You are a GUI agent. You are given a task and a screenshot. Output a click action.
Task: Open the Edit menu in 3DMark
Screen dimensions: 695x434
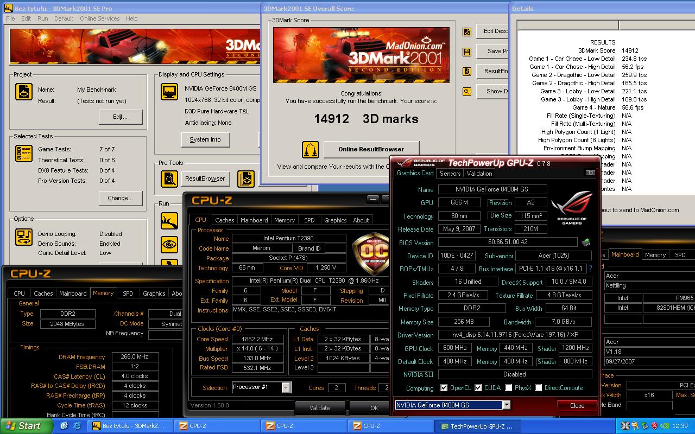pyautogui.click(x=26, y=18)
